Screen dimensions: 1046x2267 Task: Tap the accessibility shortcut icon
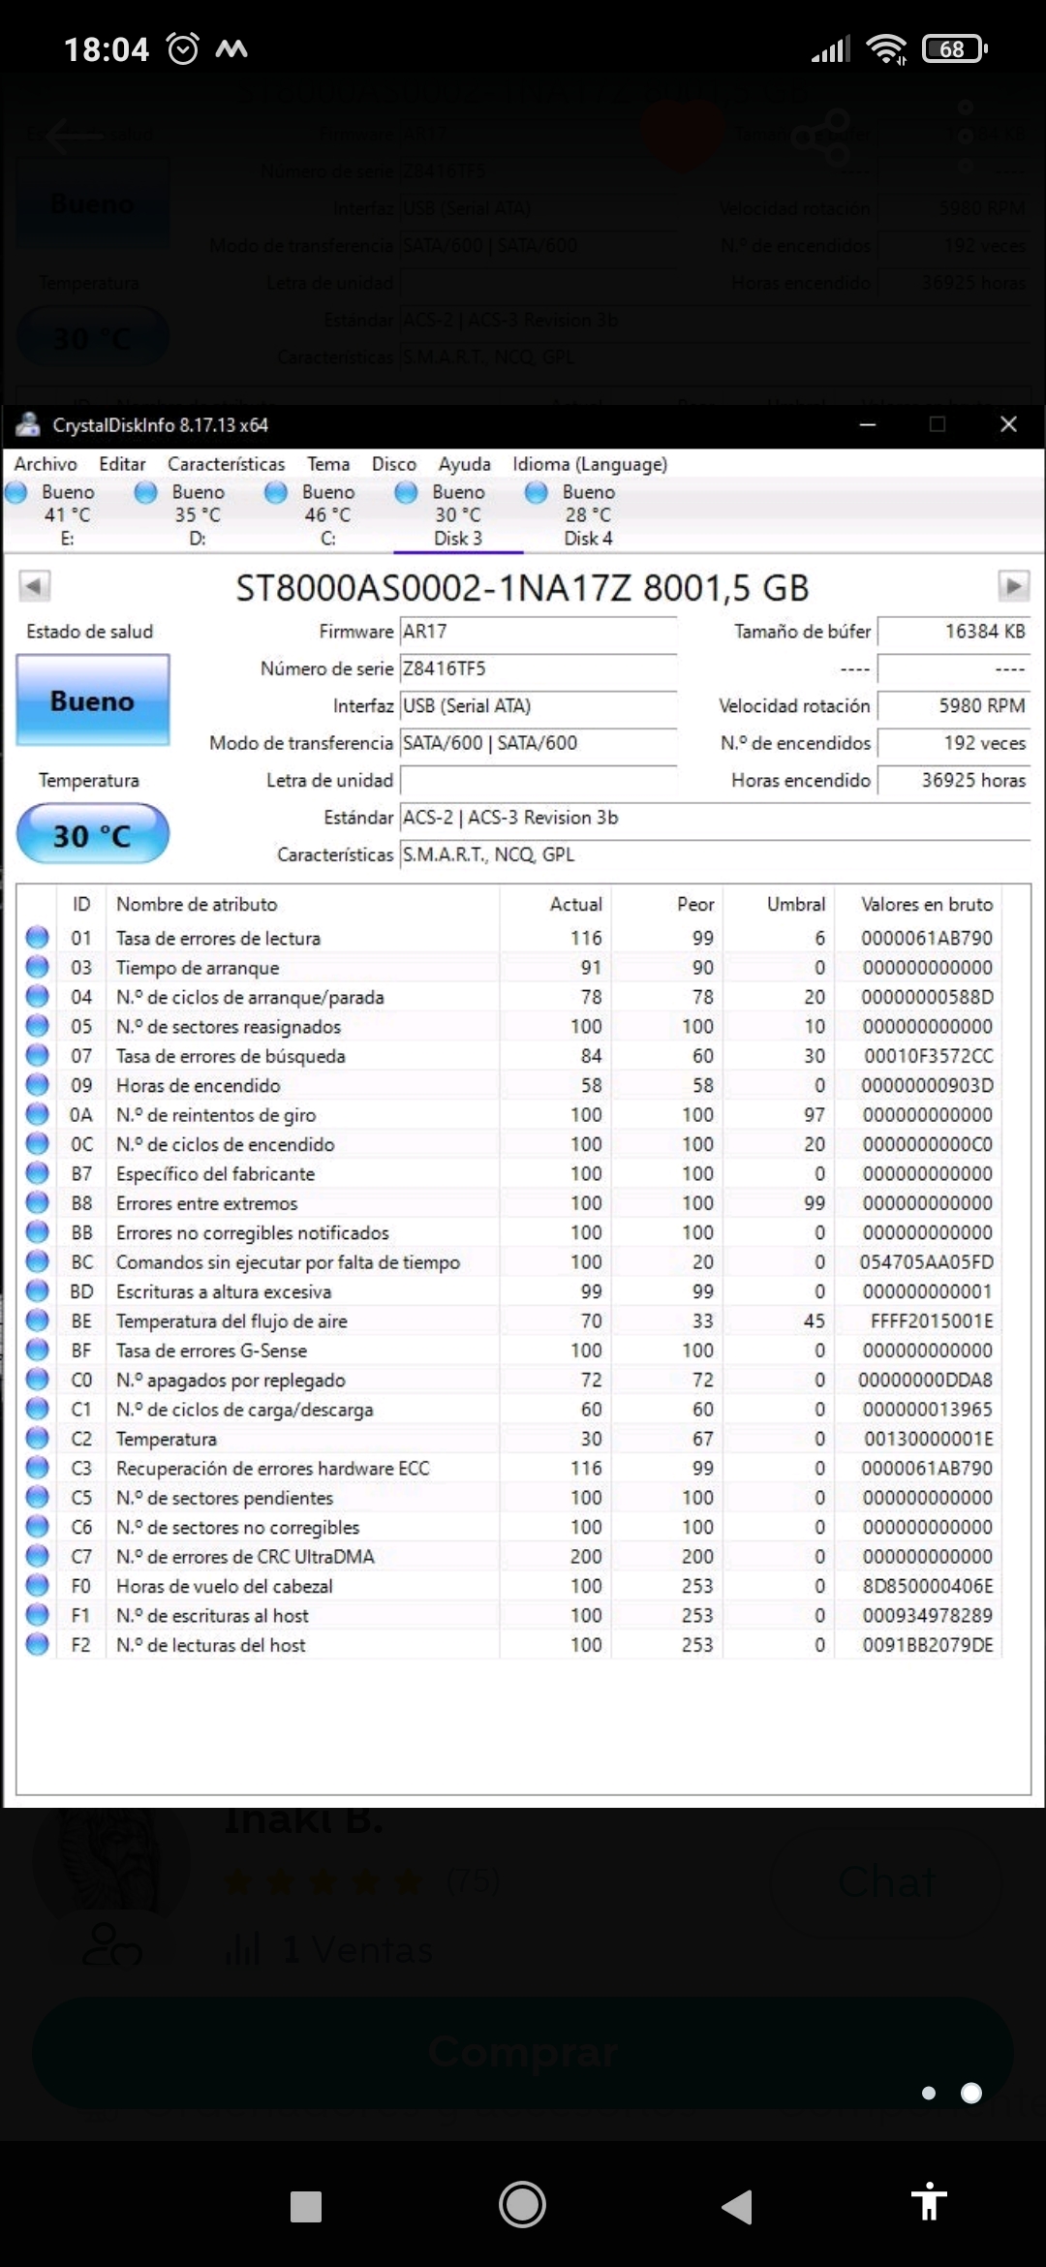[928, 2200]
